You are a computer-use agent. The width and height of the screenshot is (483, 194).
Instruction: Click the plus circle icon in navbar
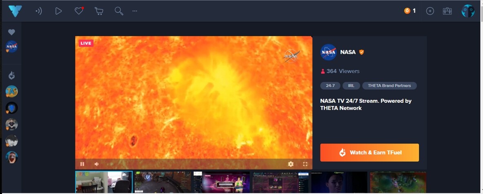(x=430, y=11)
